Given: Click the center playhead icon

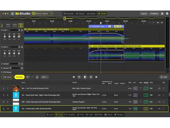Looking at the screenshot, I should [x=79, y=77].
